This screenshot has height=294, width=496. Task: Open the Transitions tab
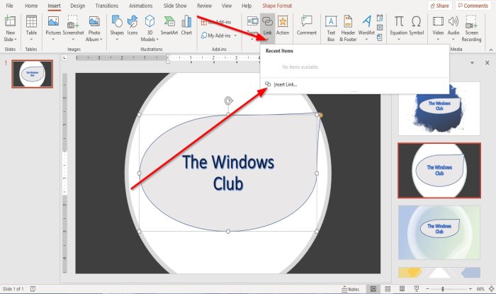click(106, 6)
